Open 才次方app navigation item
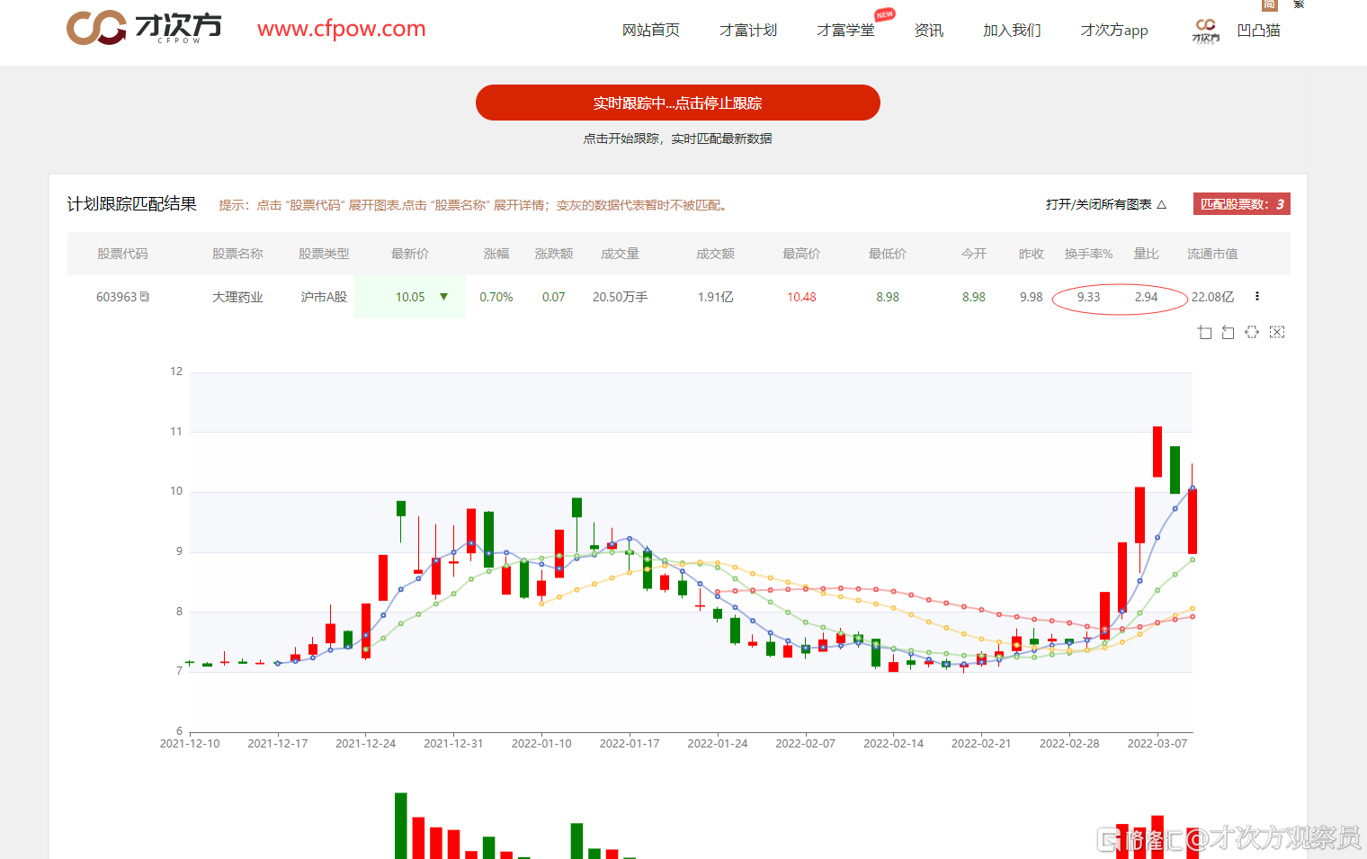The width and height of the screenshot is (1367, 859). point(1114,30)
